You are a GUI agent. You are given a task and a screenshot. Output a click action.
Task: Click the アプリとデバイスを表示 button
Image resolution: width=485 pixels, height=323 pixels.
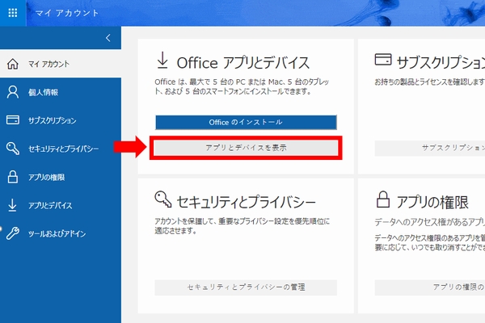click(246, 148)
